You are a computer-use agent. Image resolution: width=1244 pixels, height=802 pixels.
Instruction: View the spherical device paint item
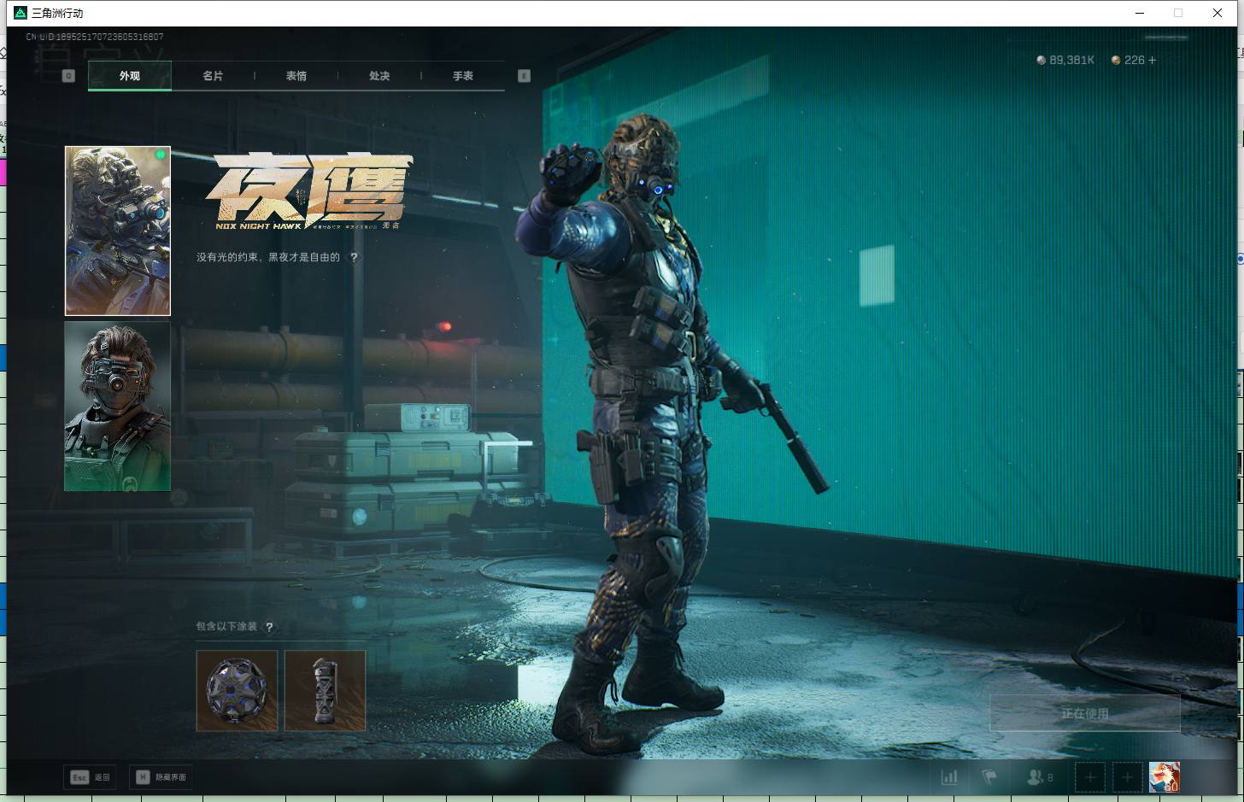pos(238,691)
